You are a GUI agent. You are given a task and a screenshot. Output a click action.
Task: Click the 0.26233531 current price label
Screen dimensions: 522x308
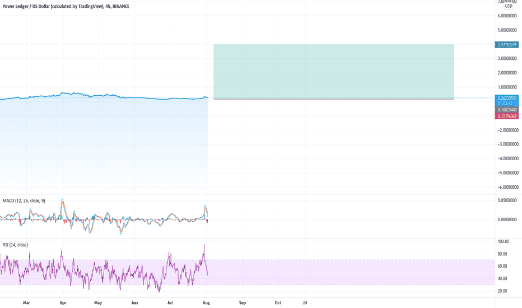[x=507, y=98]
